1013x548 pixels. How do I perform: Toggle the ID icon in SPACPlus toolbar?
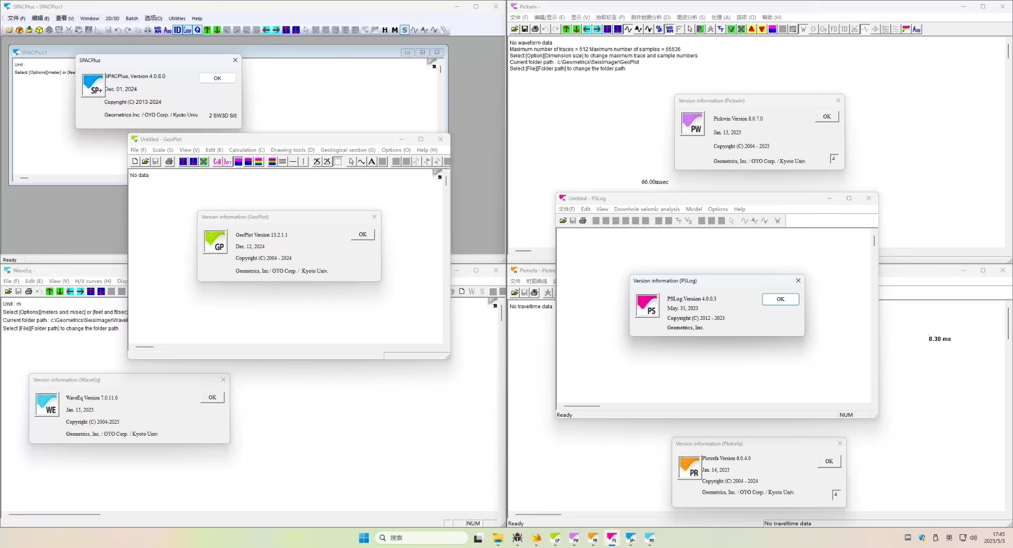coord(177,30)
